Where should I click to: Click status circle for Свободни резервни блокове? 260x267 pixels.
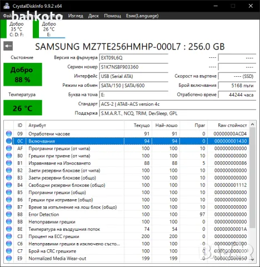tap(9, 185)
